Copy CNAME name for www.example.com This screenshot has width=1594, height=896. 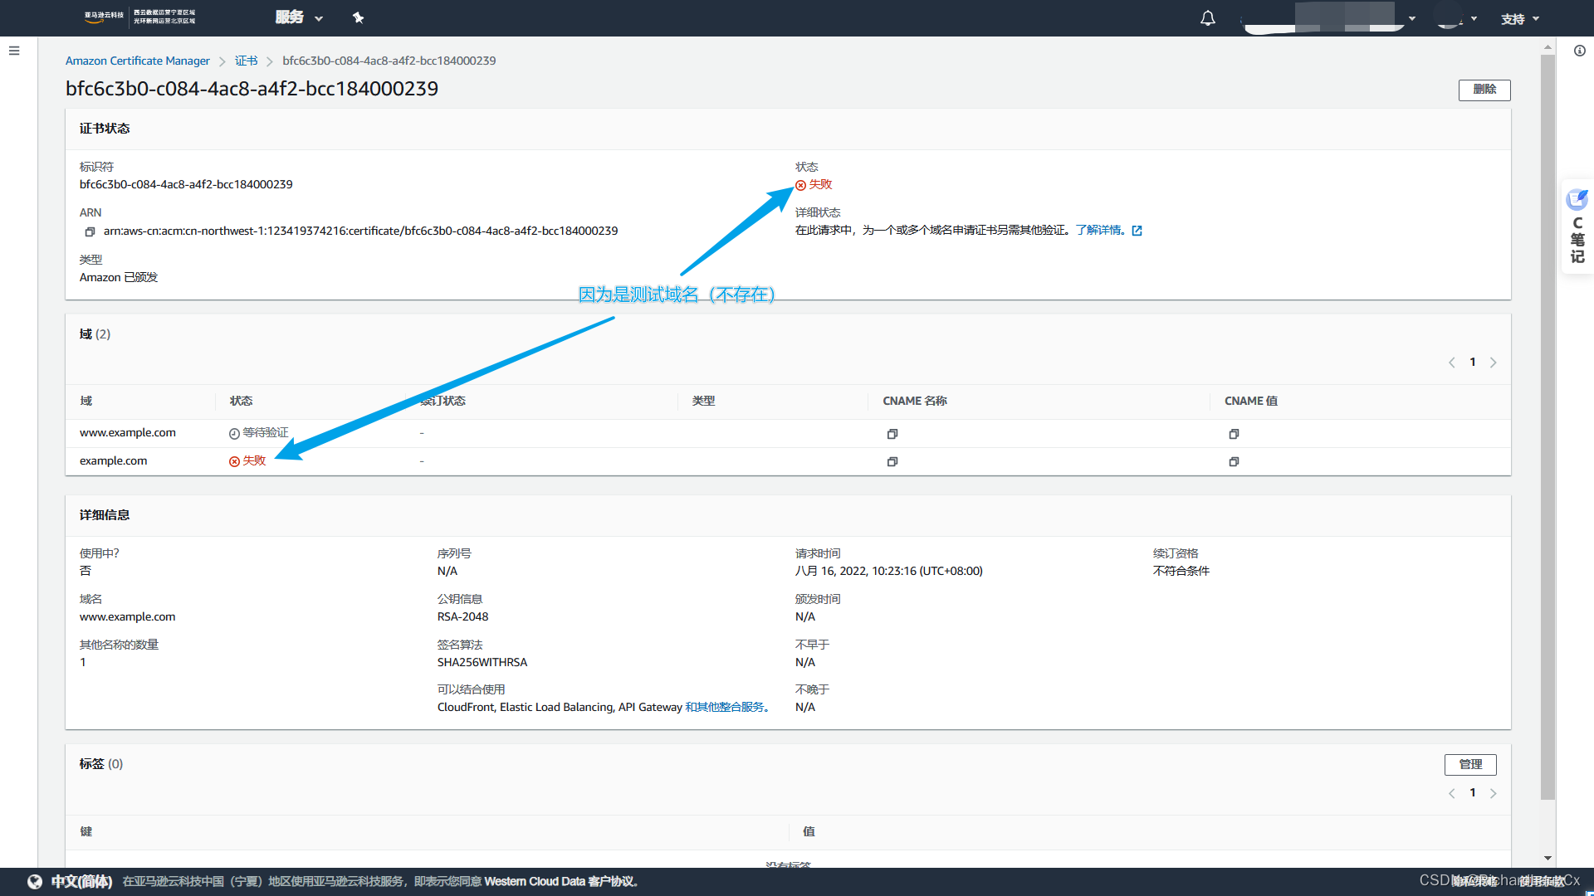[892, 434]
